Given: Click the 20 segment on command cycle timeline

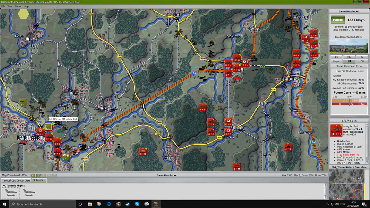Looking at the screenshot, I should [x=343, y=100].
